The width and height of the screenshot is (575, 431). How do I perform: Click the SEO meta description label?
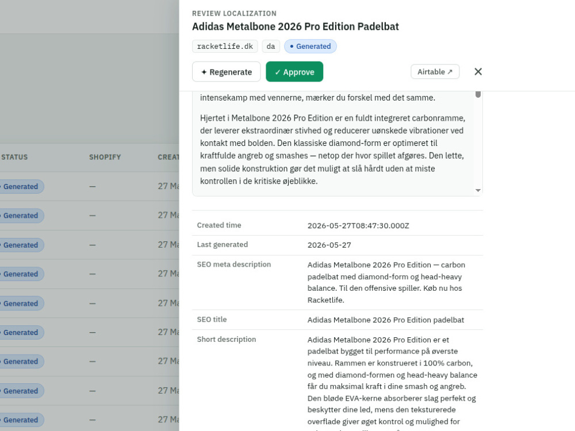pos(233,264)
